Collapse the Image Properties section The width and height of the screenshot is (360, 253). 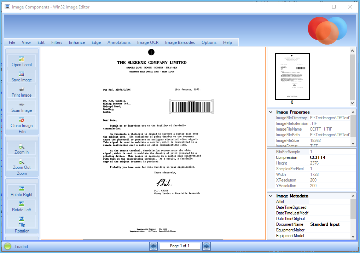271,112
